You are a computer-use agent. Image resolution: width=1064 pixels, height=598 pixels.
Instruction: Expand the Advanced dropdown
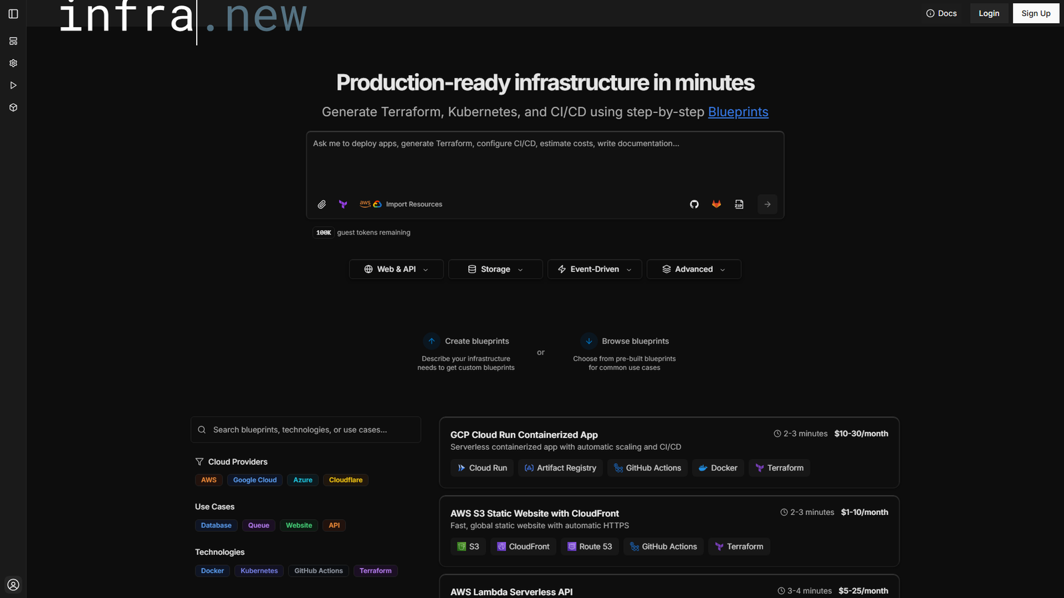click(x=693, y=268)
